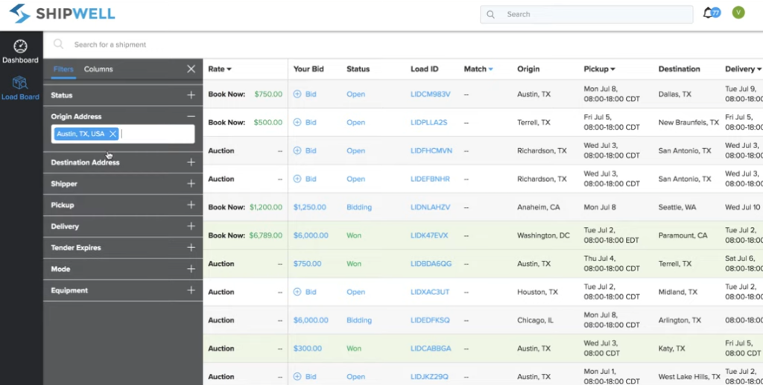Click the notification bell icon
Viewport: 763px width, 385px height.
point(708,13)
